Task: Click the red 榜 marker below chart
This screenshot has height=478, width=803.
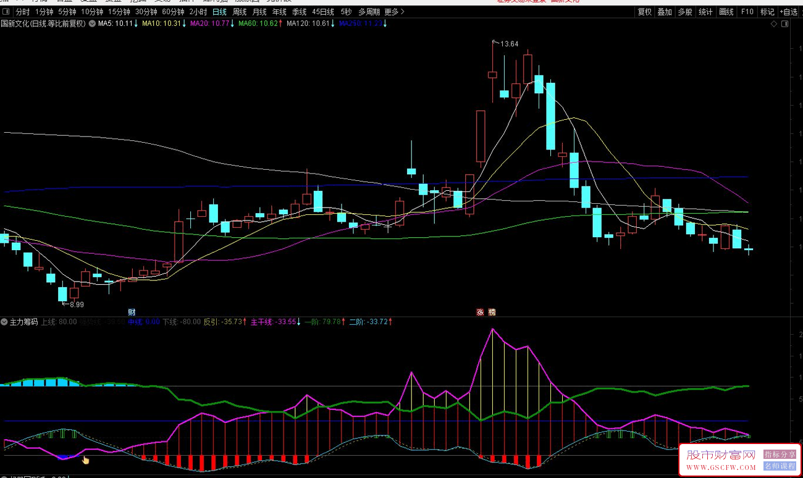Action: [x=492, y=312]
